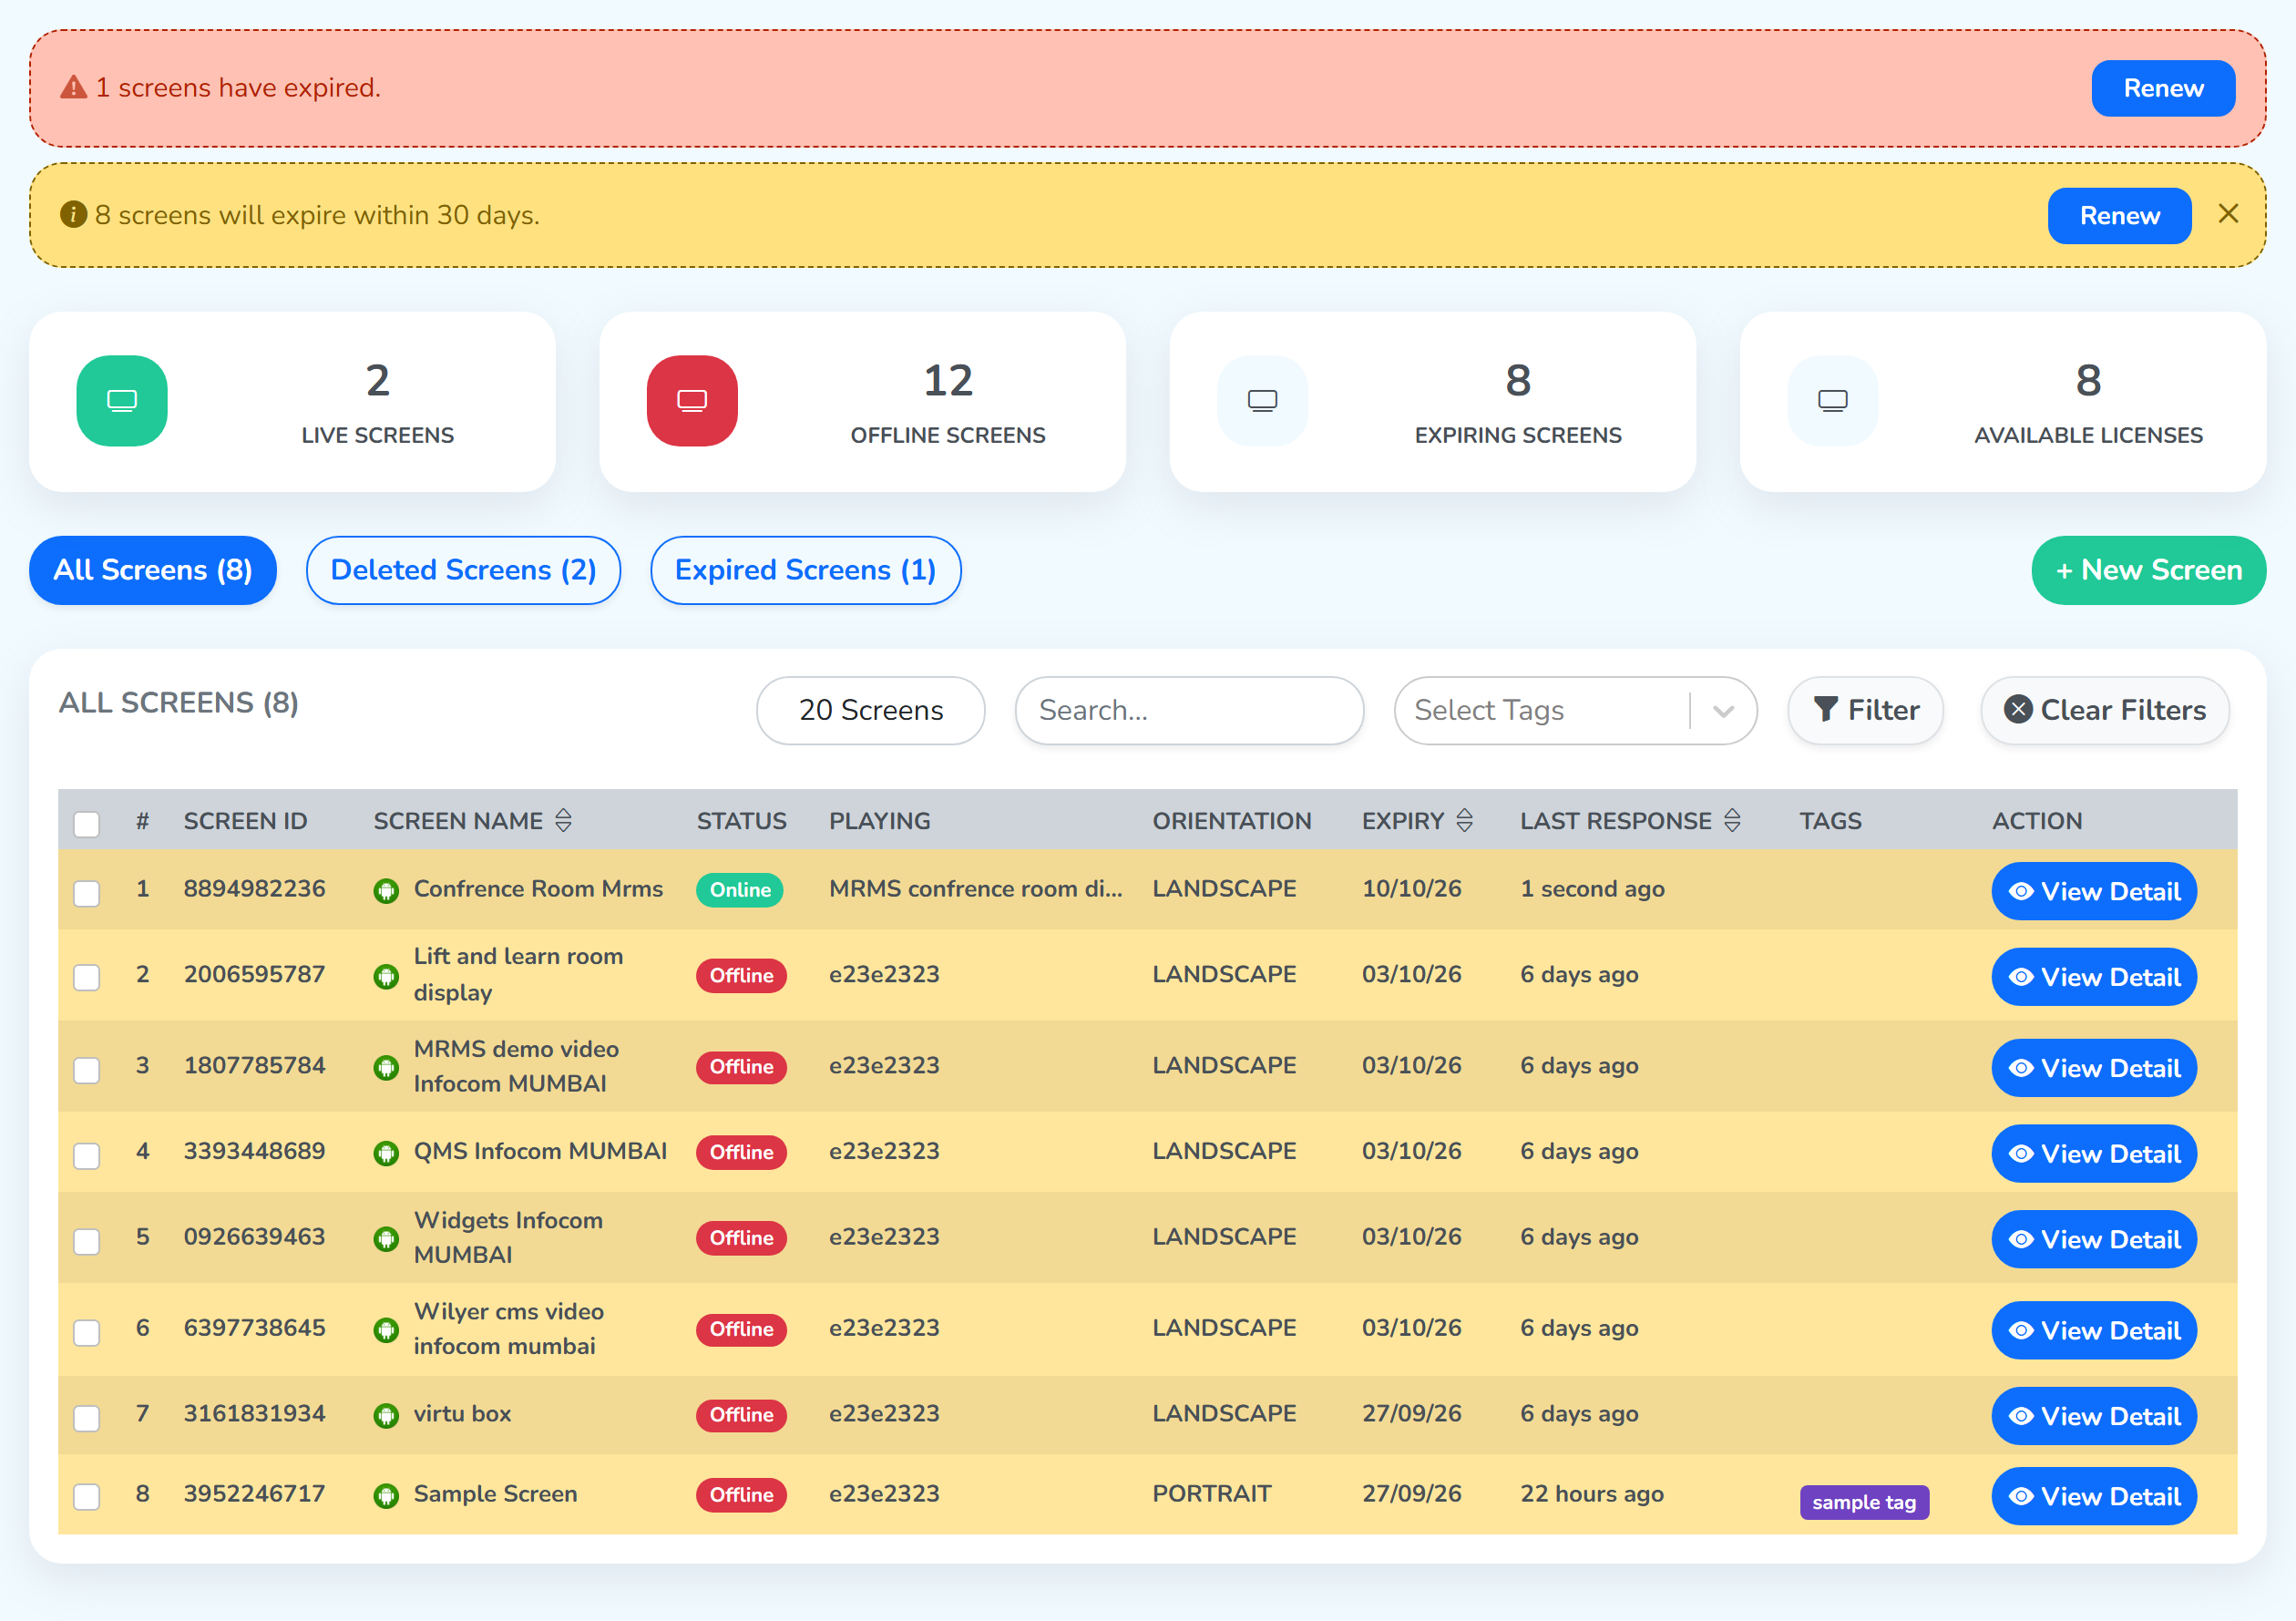The image size is (2296, 1621).
Task: Click the Online status badge
Action: (x=740, y=890)
